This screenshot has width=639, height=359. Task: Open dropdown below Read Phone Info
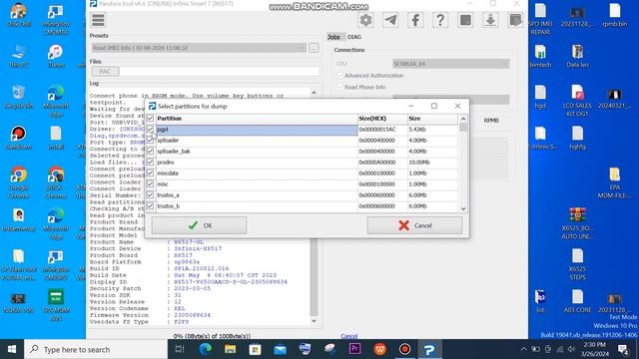[x=450, y=100]
